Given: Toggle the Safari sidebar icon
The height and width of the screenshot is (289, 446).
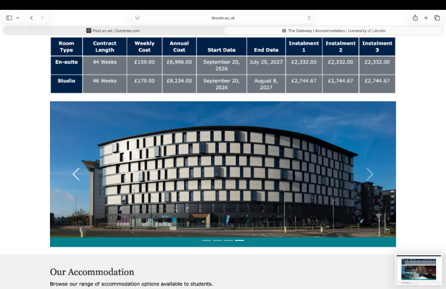Looking at the screenshot, I should click(x=9, y=18).
